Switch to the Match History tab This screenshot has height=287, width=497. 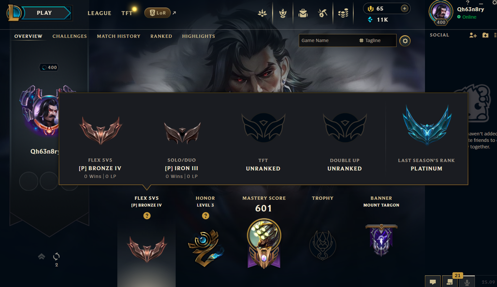pos(118,36)
